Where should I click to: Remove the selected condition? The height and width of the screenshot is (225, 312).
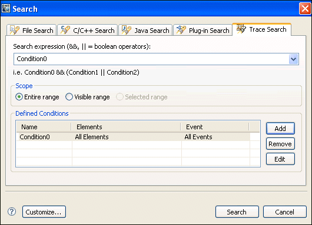click(280, 144)
